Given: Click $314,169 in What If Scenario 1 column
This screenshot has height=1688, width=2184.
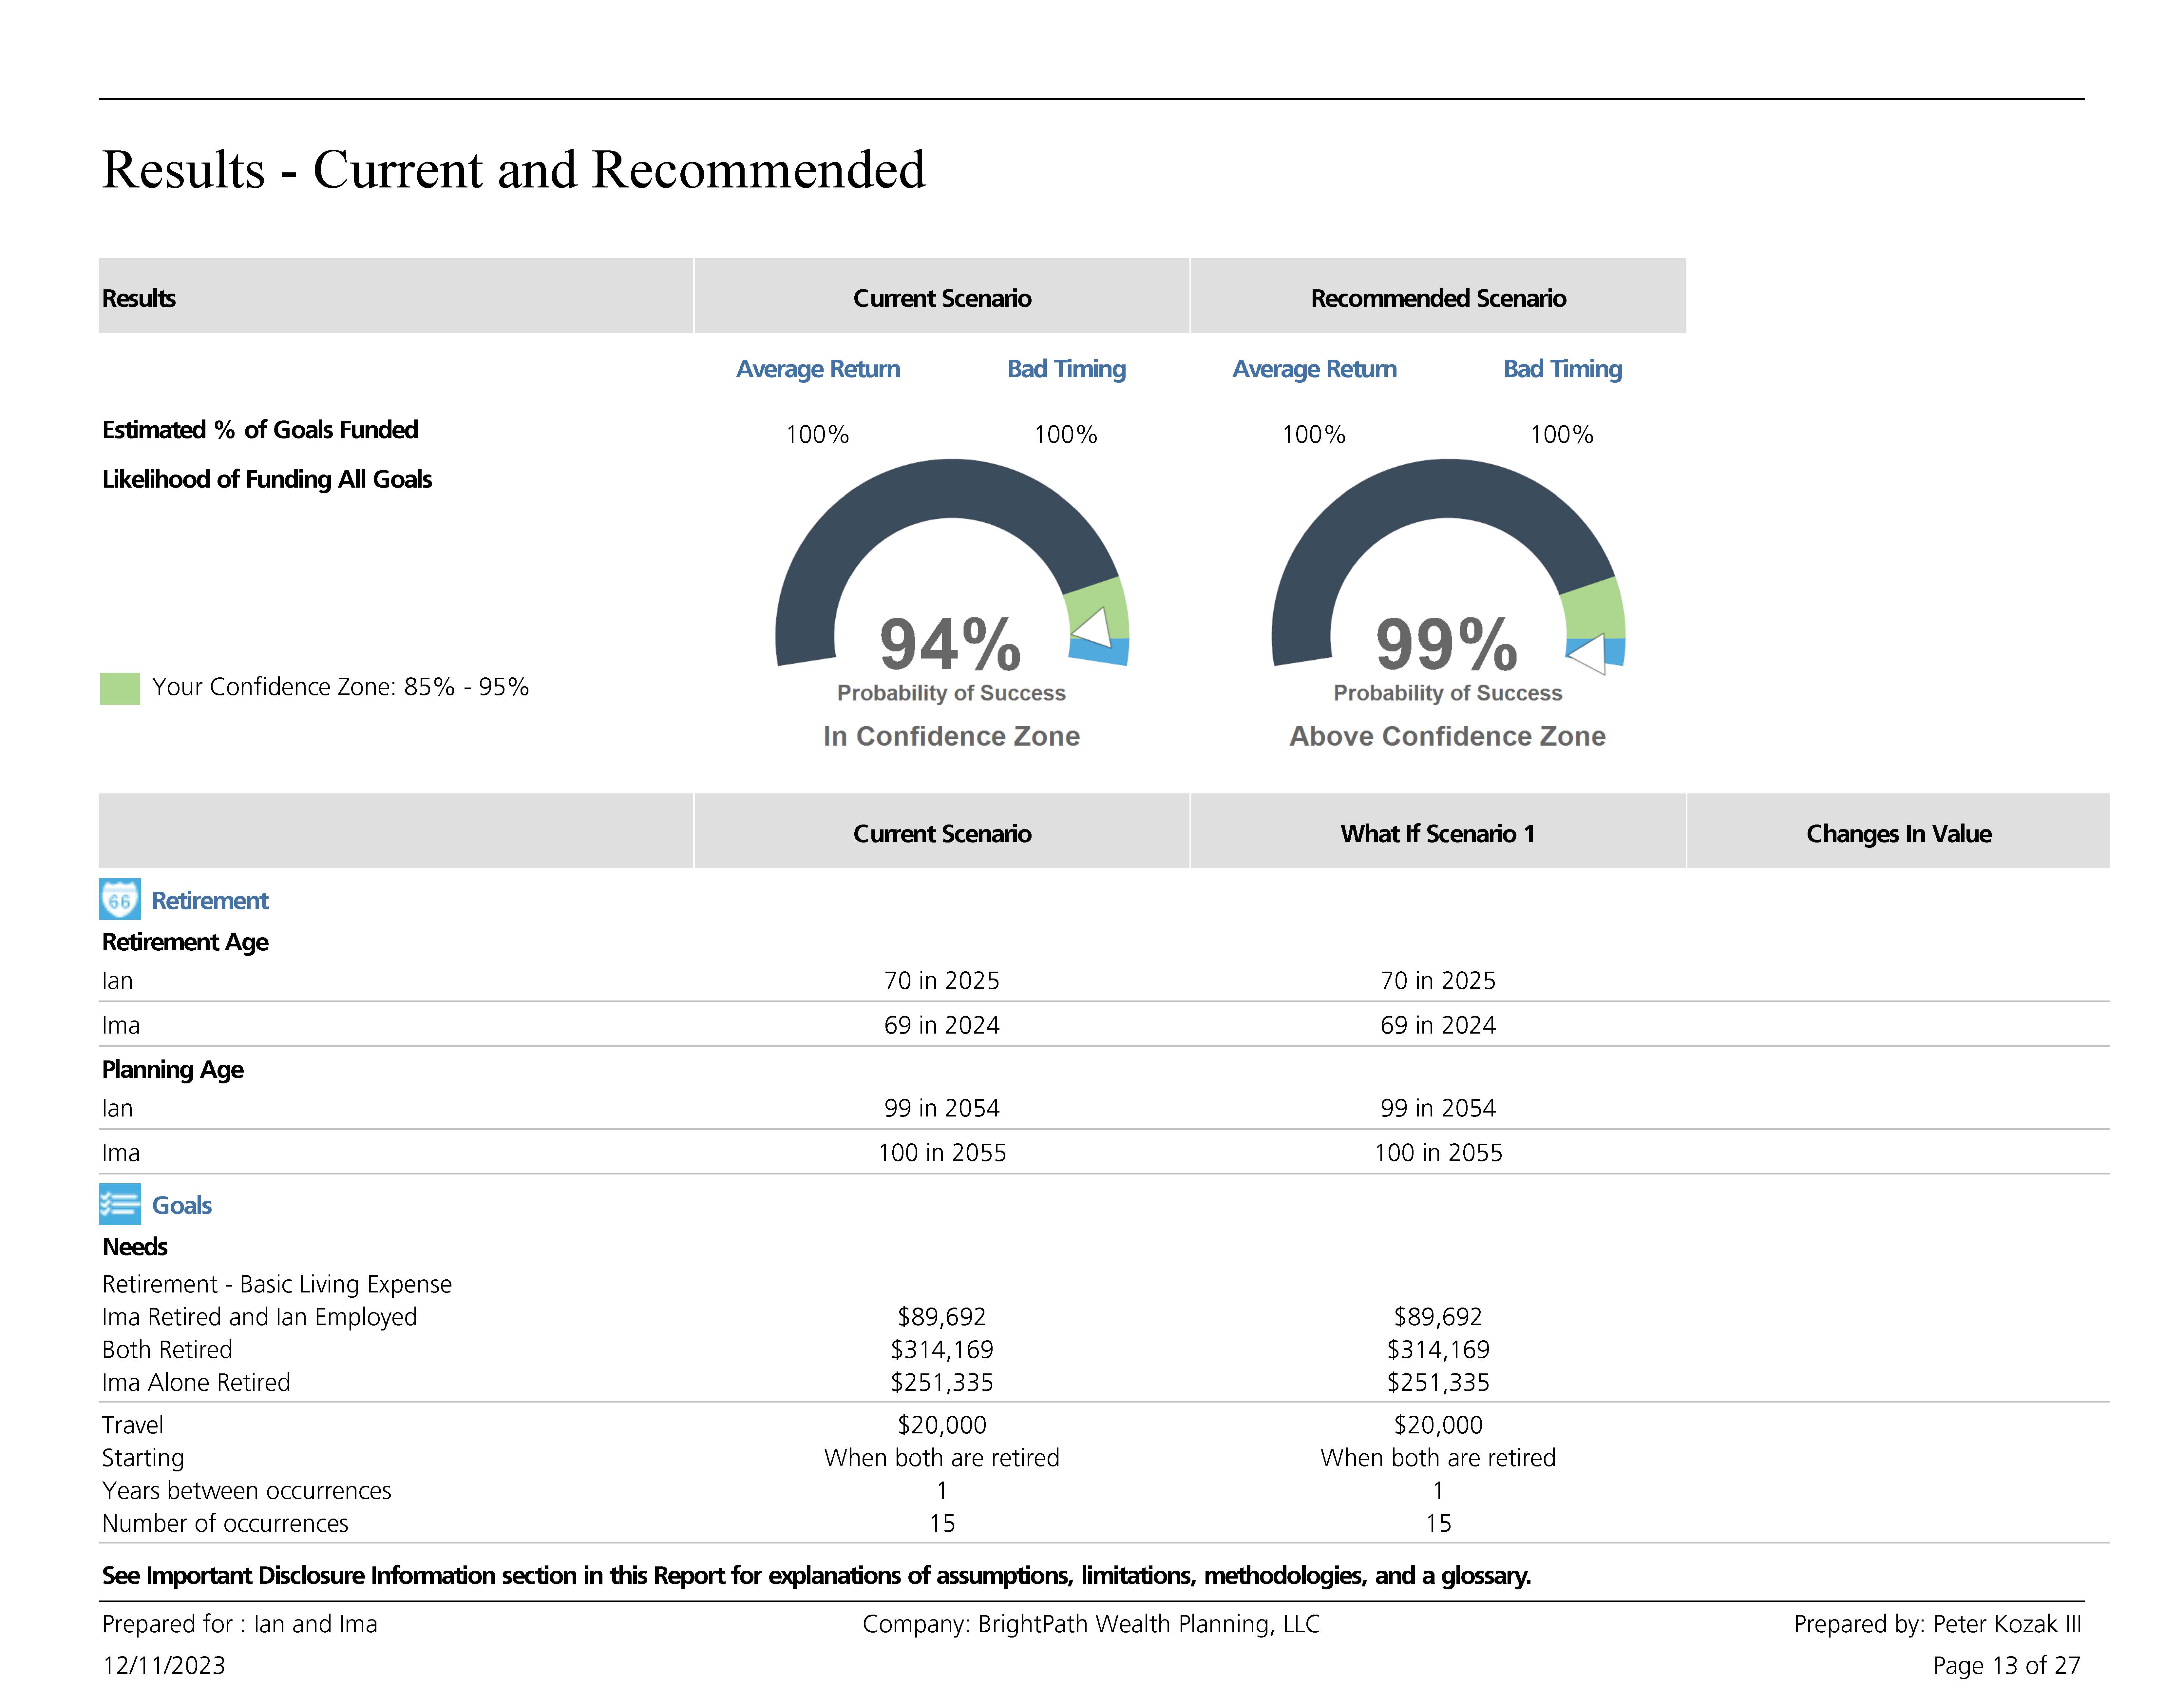Looking at the screenshot, I should [1438, 1350].
